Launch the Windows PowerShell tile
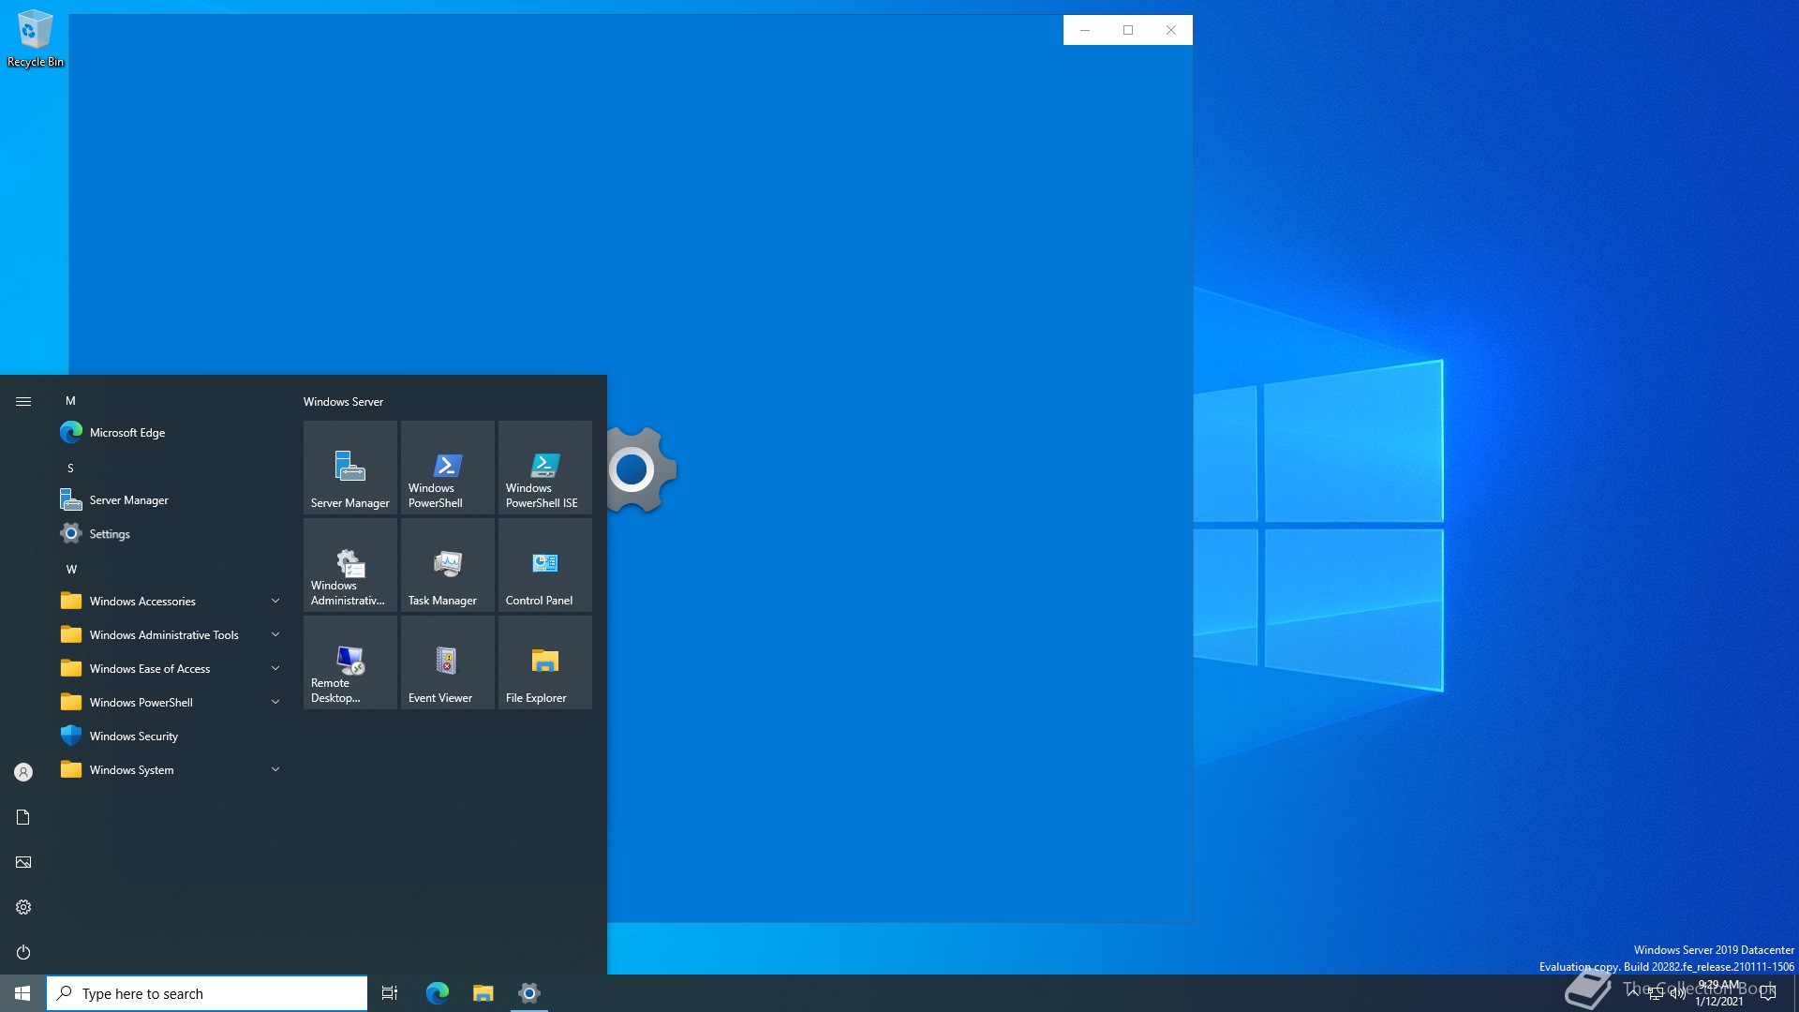Image resolution: width=1799 pixels, height=1012 pixels. tap(448, 467)
